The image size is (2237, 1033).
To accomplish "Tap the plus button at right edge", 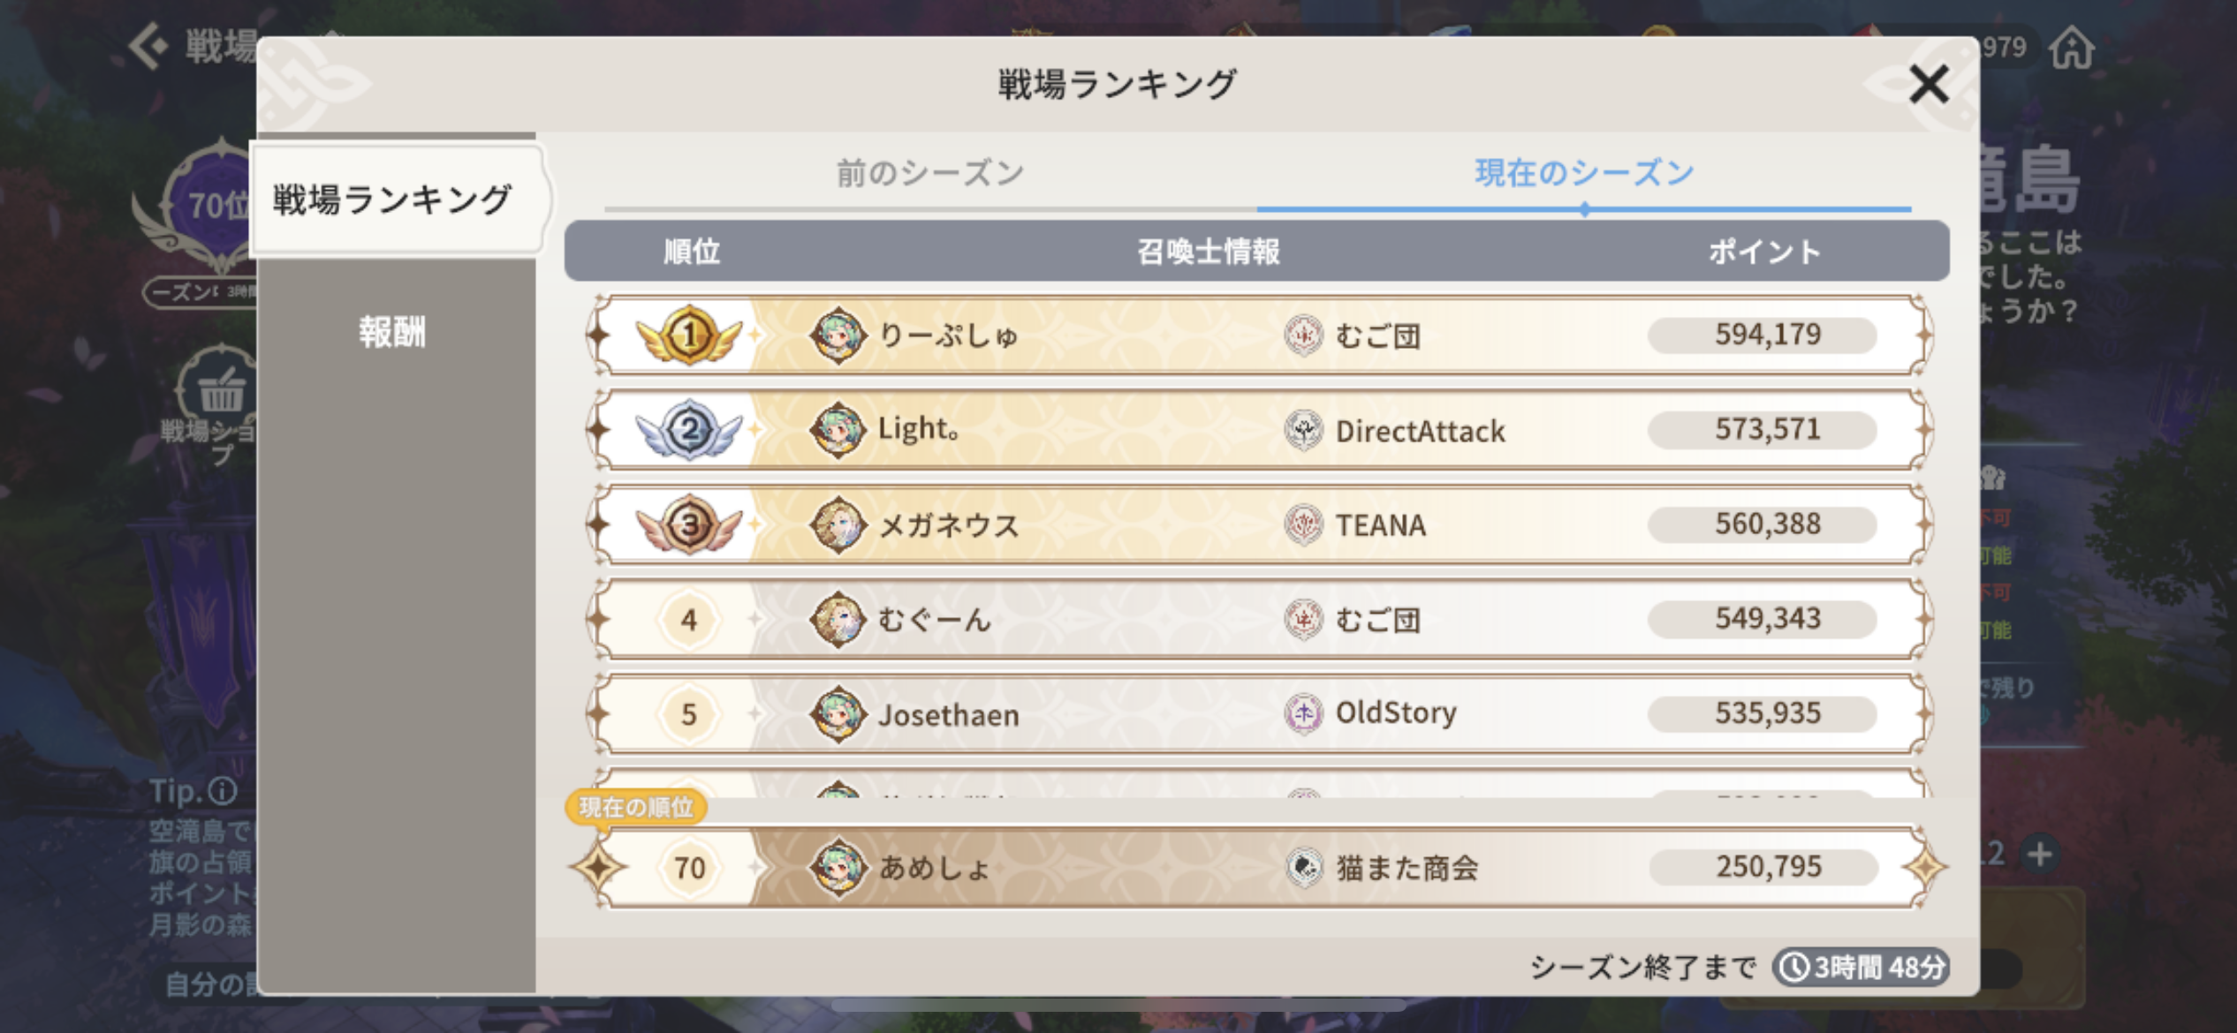I will point(2040,854).
